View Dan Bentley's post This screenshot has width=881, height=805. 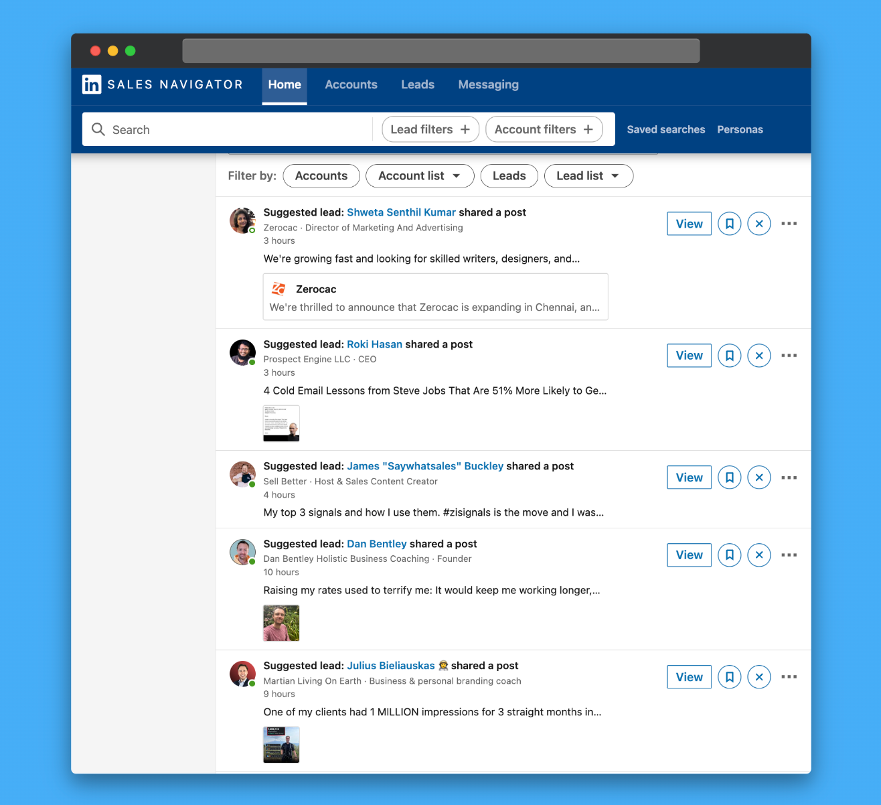(x=690, y=555)
